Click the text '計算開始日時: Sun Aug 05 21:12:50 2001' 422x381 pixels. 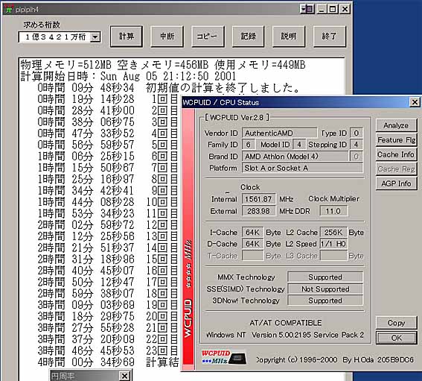(128, 76)
